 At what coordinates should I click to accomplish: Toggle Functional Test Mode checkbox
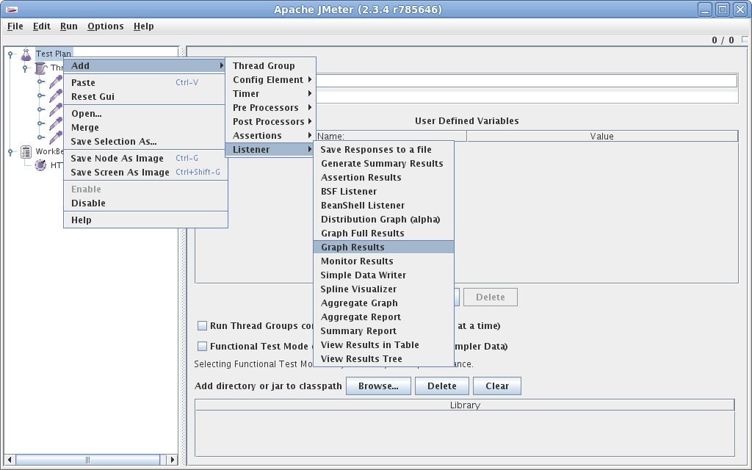[203, 347]
